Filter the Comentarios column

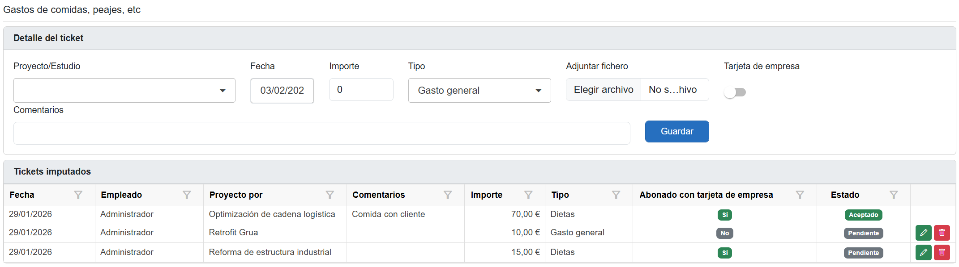[447, 195]
